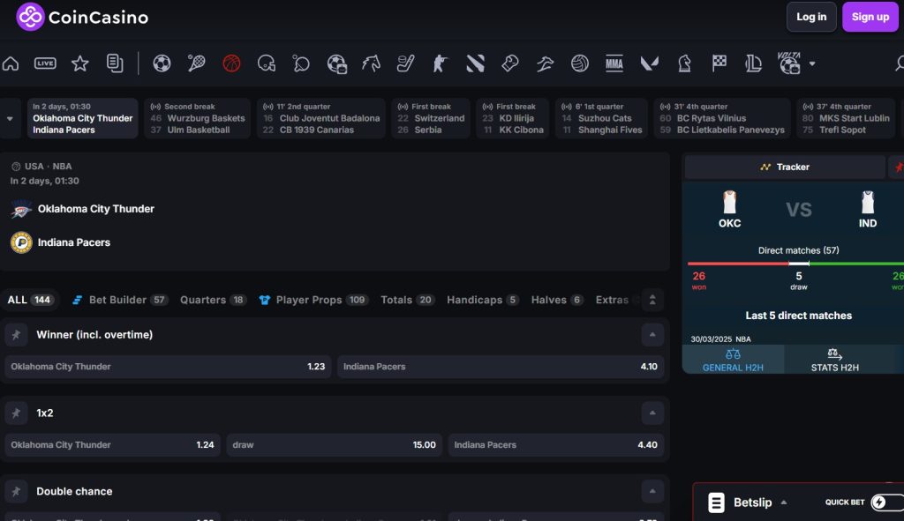This screenshot has width=904, height=521.
Task: Select the checkered flag motorsport icon
Action: pos(719,63)
